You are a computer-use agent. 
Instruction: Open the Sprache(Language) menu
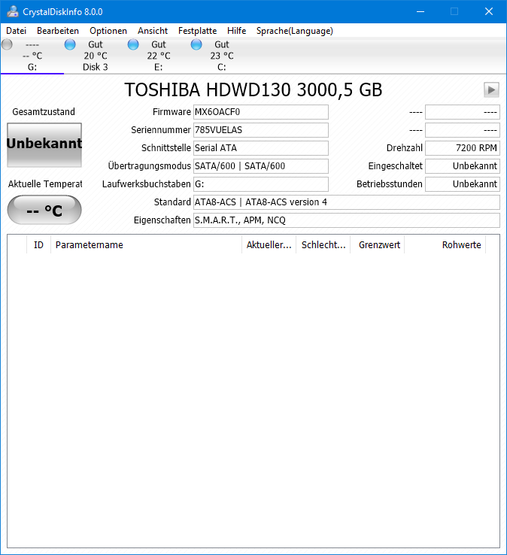(x=295, y=31)
